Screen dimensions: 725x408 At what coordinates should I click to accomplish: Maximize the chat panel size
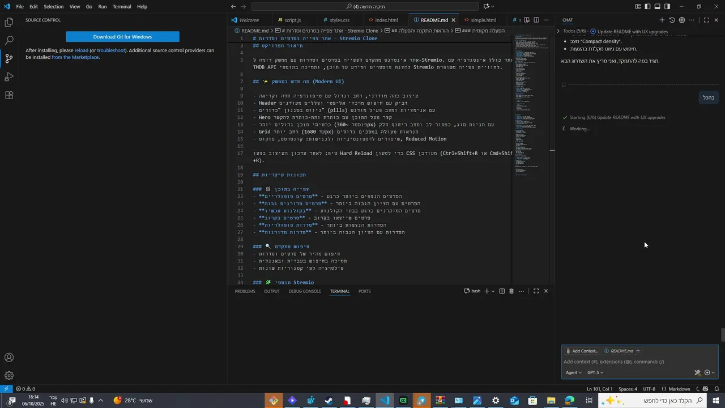(x=706, y=20)
